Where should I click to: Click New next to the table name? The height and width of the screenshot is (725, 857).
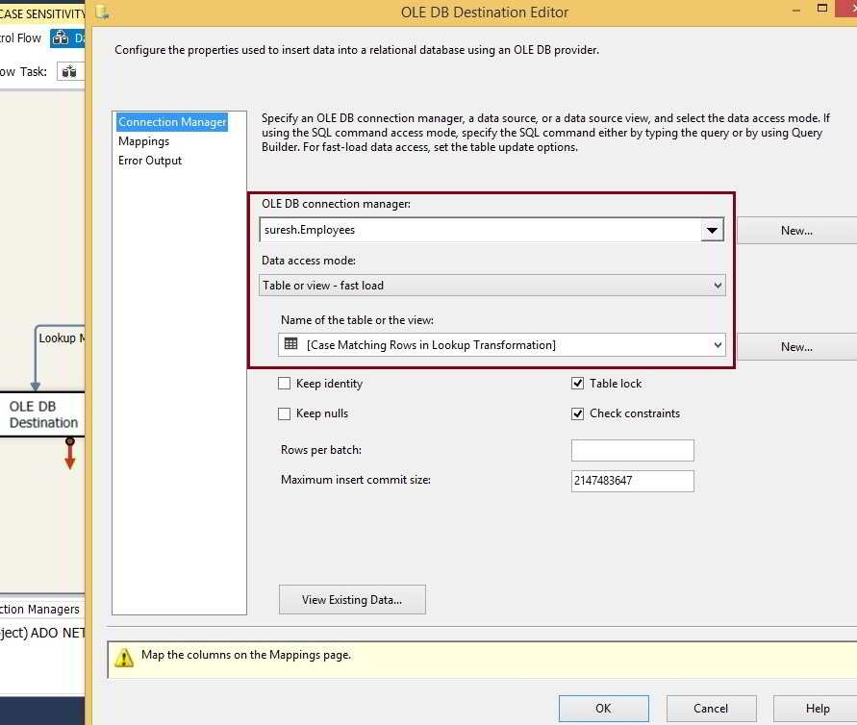[796, 347]
